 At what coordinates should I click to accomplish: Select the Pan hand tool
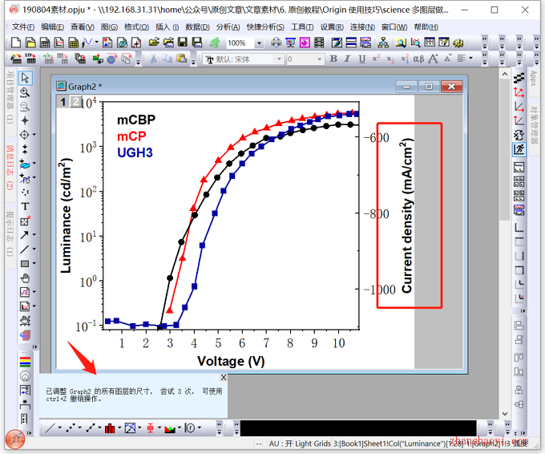(25, 278)
